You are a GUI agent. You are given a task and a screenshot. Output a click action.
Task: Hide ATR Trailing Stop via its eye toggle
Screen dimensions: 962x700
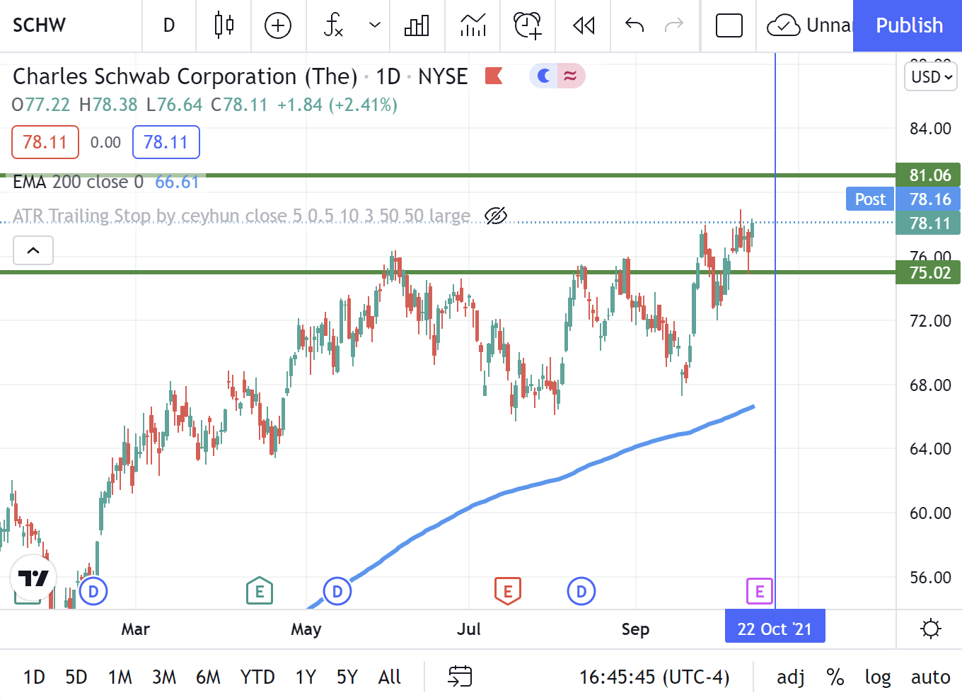[496, 216]
